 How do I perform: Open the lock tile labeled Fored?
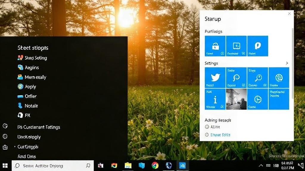[x=215, y=46]
